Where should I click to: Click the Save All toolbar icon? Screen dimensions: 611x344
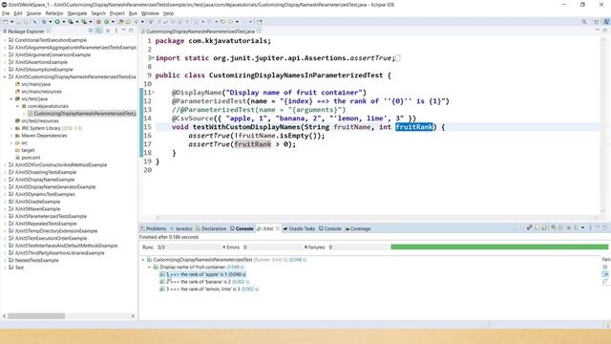point(26,22)
